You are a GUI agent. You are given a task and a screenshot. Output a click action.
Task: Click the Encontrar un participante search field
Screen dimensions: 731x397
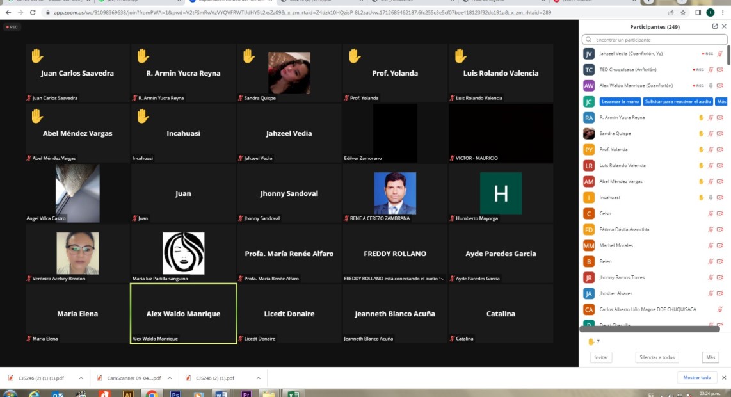pyautogui.click(x=655, y=40)
